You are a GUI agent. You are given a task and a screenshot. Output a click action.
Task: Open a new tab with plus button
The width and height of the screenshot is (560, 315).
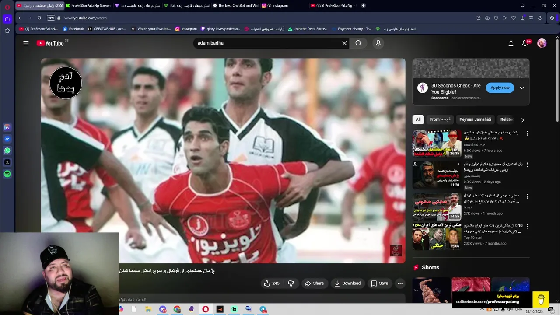(363, 6)
